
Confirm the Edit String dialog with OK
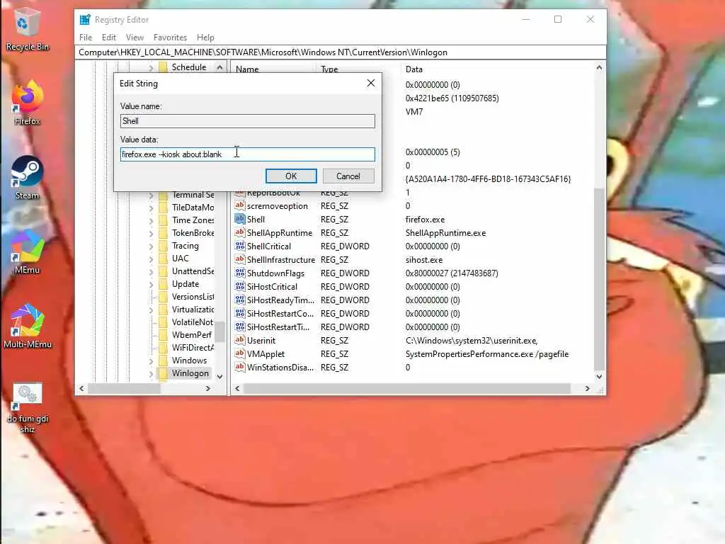tap(291, 176)
